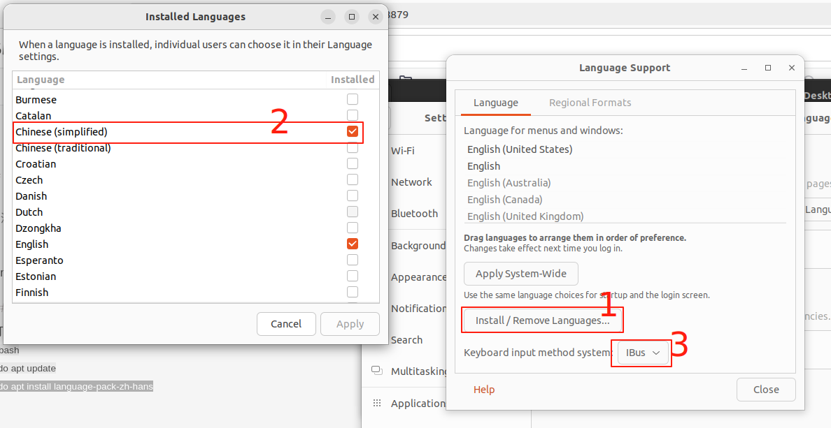The width and height of the screenshot is (831, 428).
Task: Tick the Chinese (traditional) checkbox
Action: (x=353, y=147)
